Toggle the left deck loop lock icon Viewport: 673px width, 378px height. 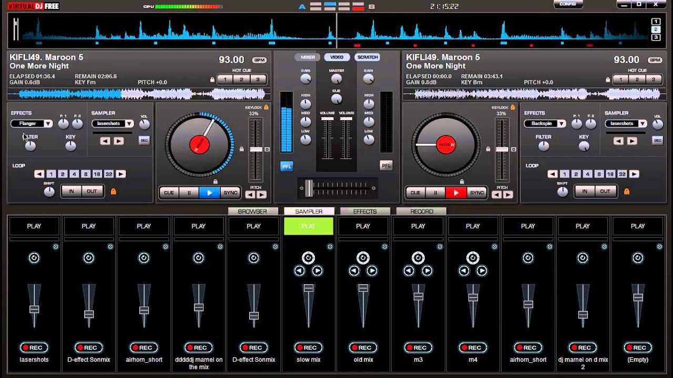pos(113,192)
